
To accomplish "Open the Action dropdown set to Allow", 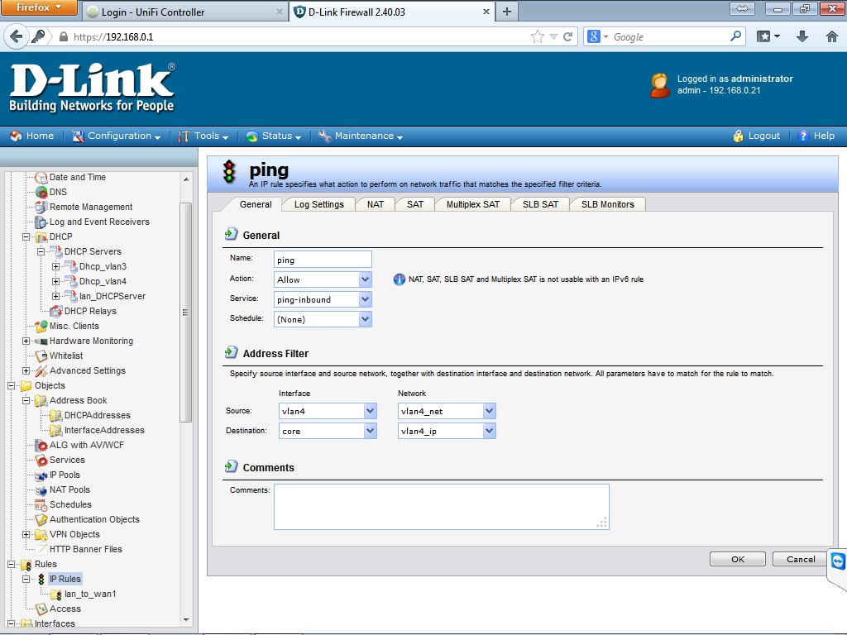I will 366,279.
